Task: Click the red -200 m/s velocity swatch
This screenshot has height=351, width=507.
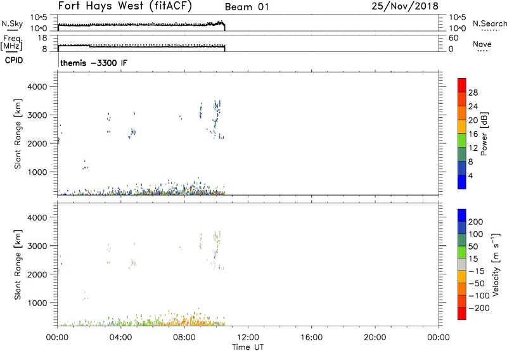Action: pyautogui.click(x=462, y=314)
